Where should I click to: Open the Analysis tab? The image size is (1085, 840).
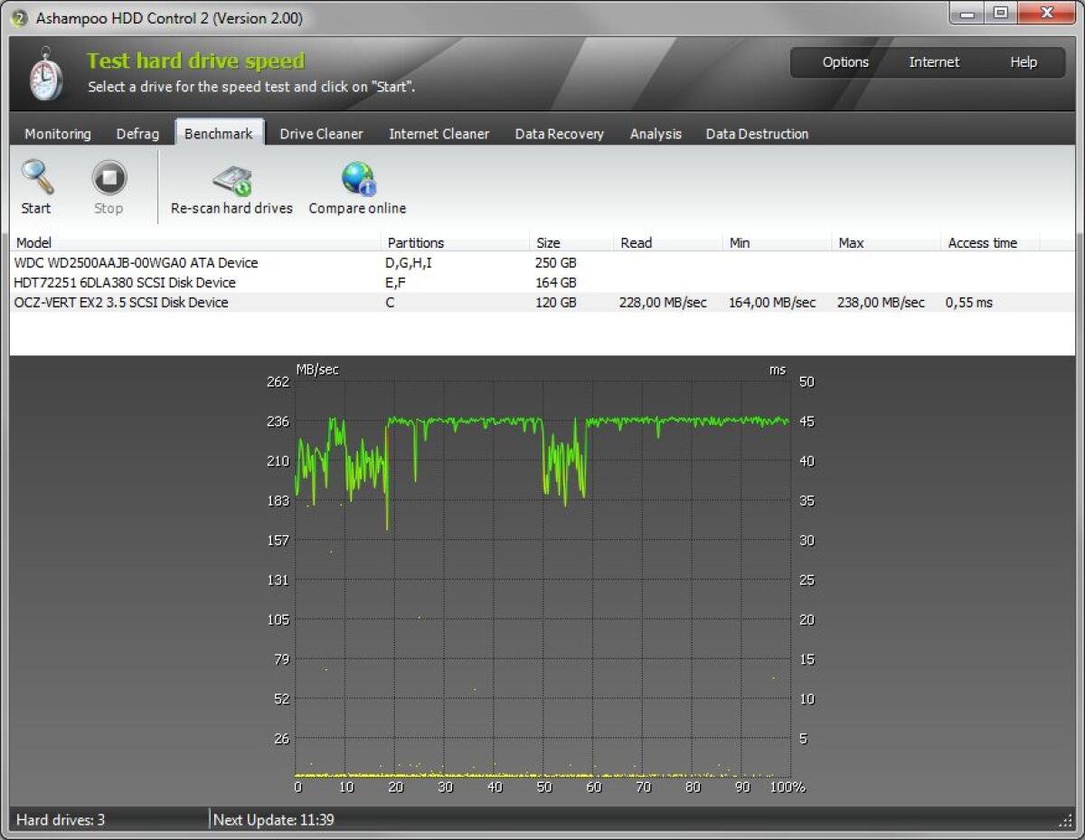655,133
